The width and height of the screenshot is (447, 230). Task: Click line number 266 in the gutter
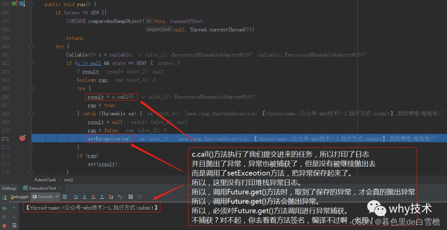tap(5, 97)
